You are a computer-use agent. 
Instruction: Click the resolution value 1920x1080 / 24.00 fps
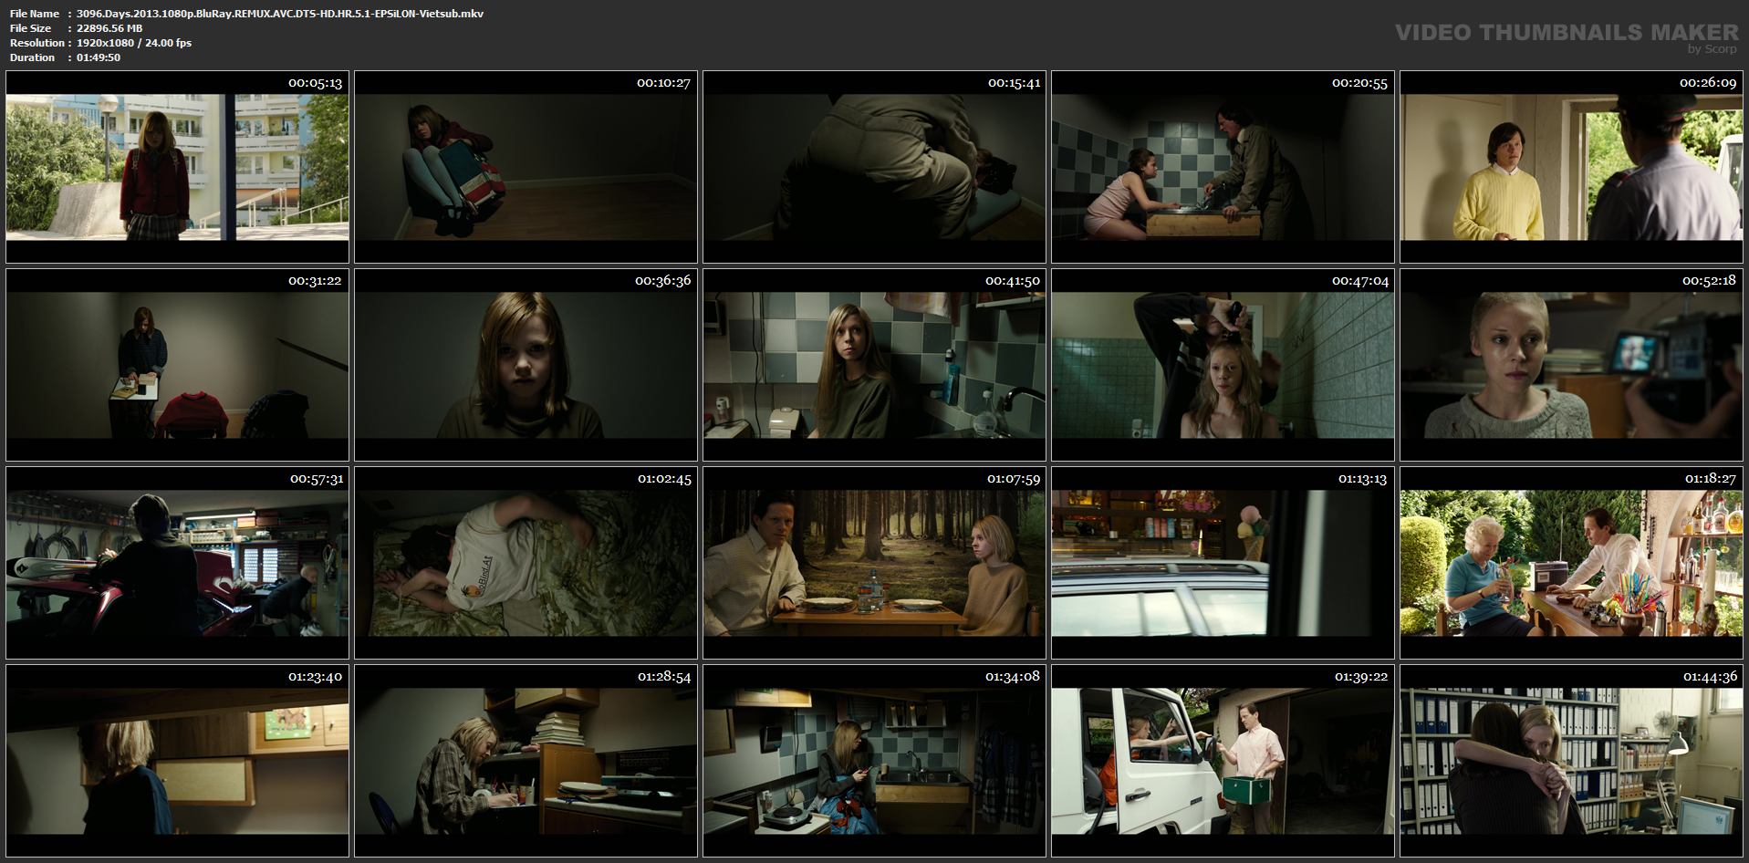[134, 43]
